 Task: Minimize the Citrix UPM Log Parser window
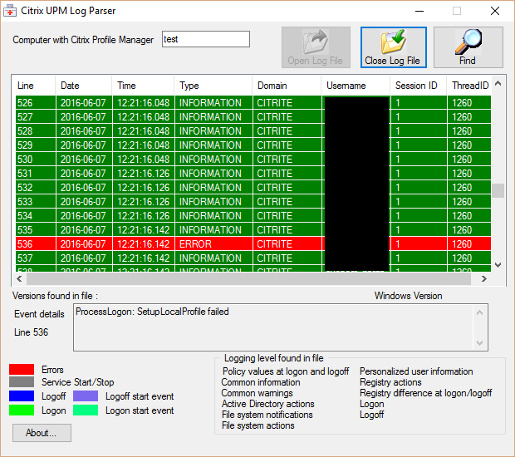pos(419,11)
